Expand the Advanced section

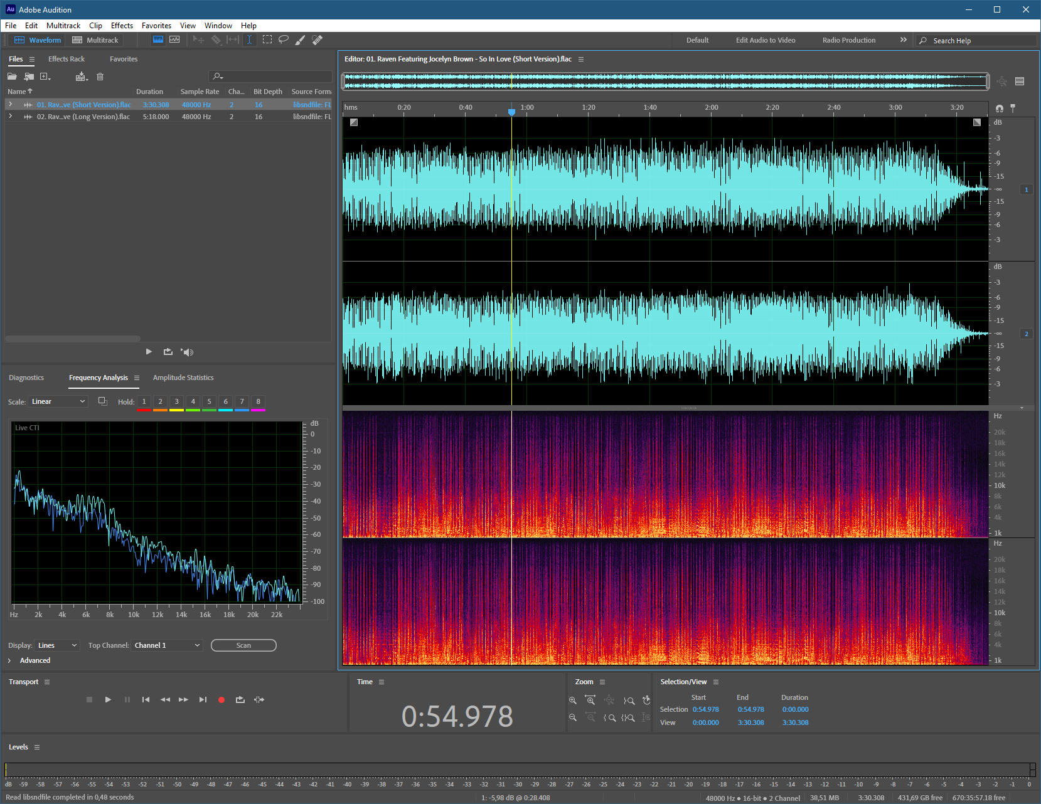9,660
